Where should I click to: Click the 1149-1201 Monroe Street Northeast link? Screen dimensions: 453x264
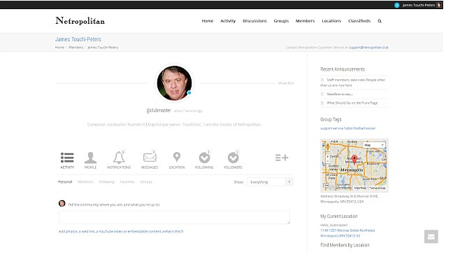tap(347, 230)
